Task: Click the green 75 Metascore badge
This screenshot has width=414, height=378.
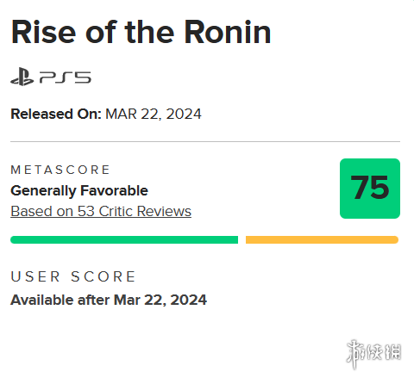Action: 370,189
